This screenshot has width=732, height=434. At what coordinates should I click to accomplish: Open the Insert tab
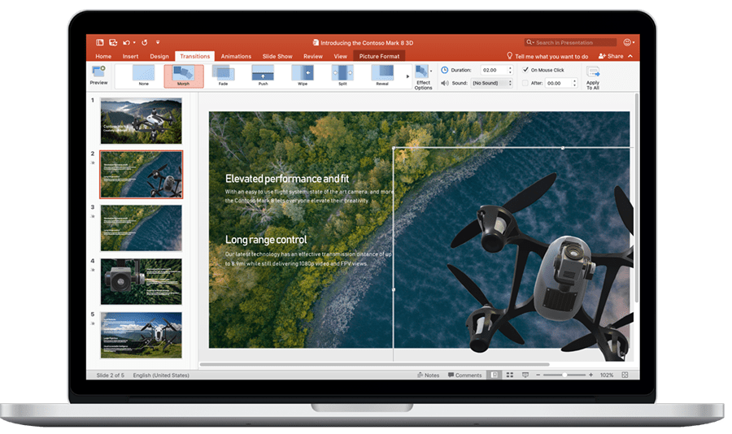pos(131,56)
